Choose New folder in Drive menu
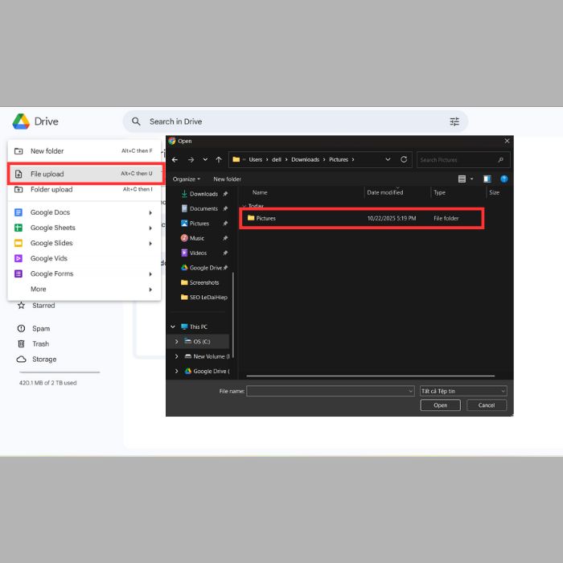 pyautogui.click(x=84, y=151)
